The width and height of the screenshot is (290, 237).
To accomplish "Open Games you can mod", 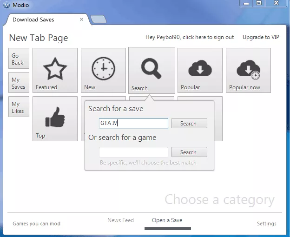I will [x=36, y=224].
